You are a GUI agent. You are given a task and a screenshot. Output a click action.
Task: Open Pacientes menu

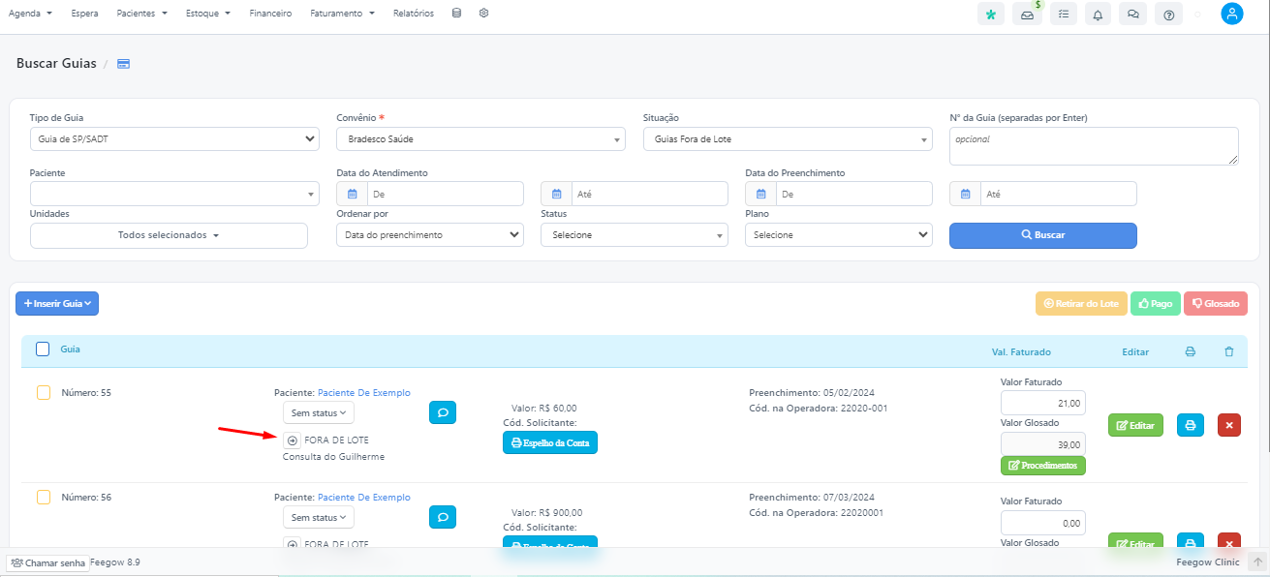pos(141,14)
